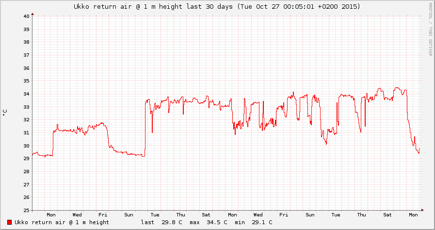Click the max value "34.5 C"

click(217, 222)
